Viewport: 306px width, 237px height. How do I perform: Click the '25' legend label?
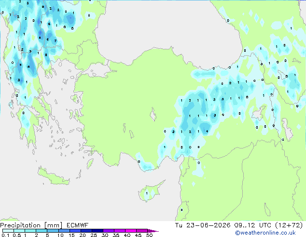94,235
